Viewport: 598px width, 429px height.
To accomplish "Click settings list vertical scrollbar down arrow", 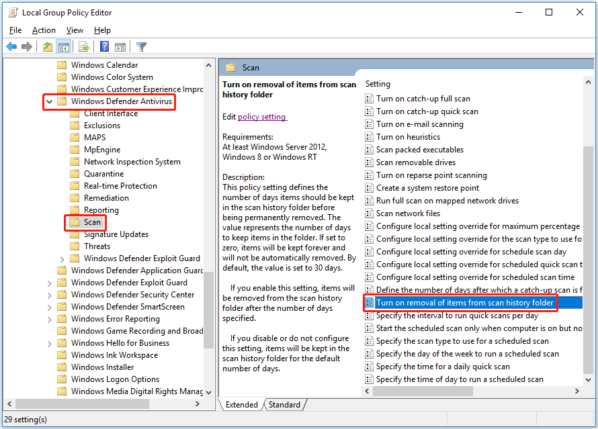I will [588, 379].
